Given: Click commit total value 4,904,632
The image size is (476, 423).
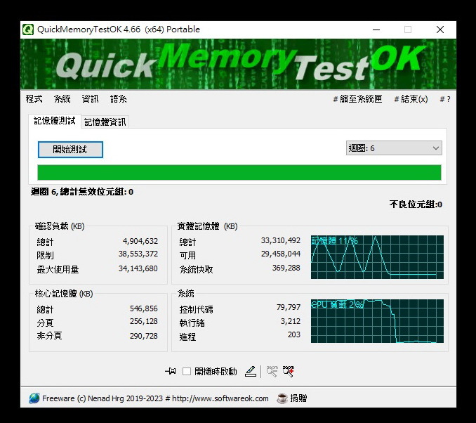Looking at the screenshot, I should [140, 241].
